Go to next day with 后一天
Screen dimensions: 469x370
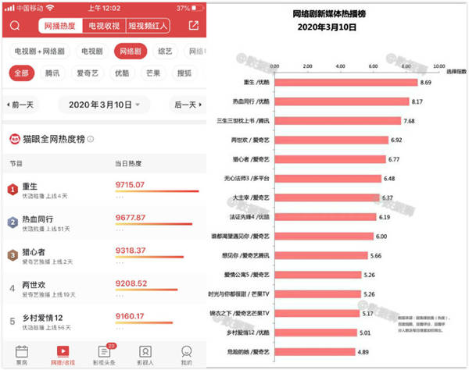187,105
